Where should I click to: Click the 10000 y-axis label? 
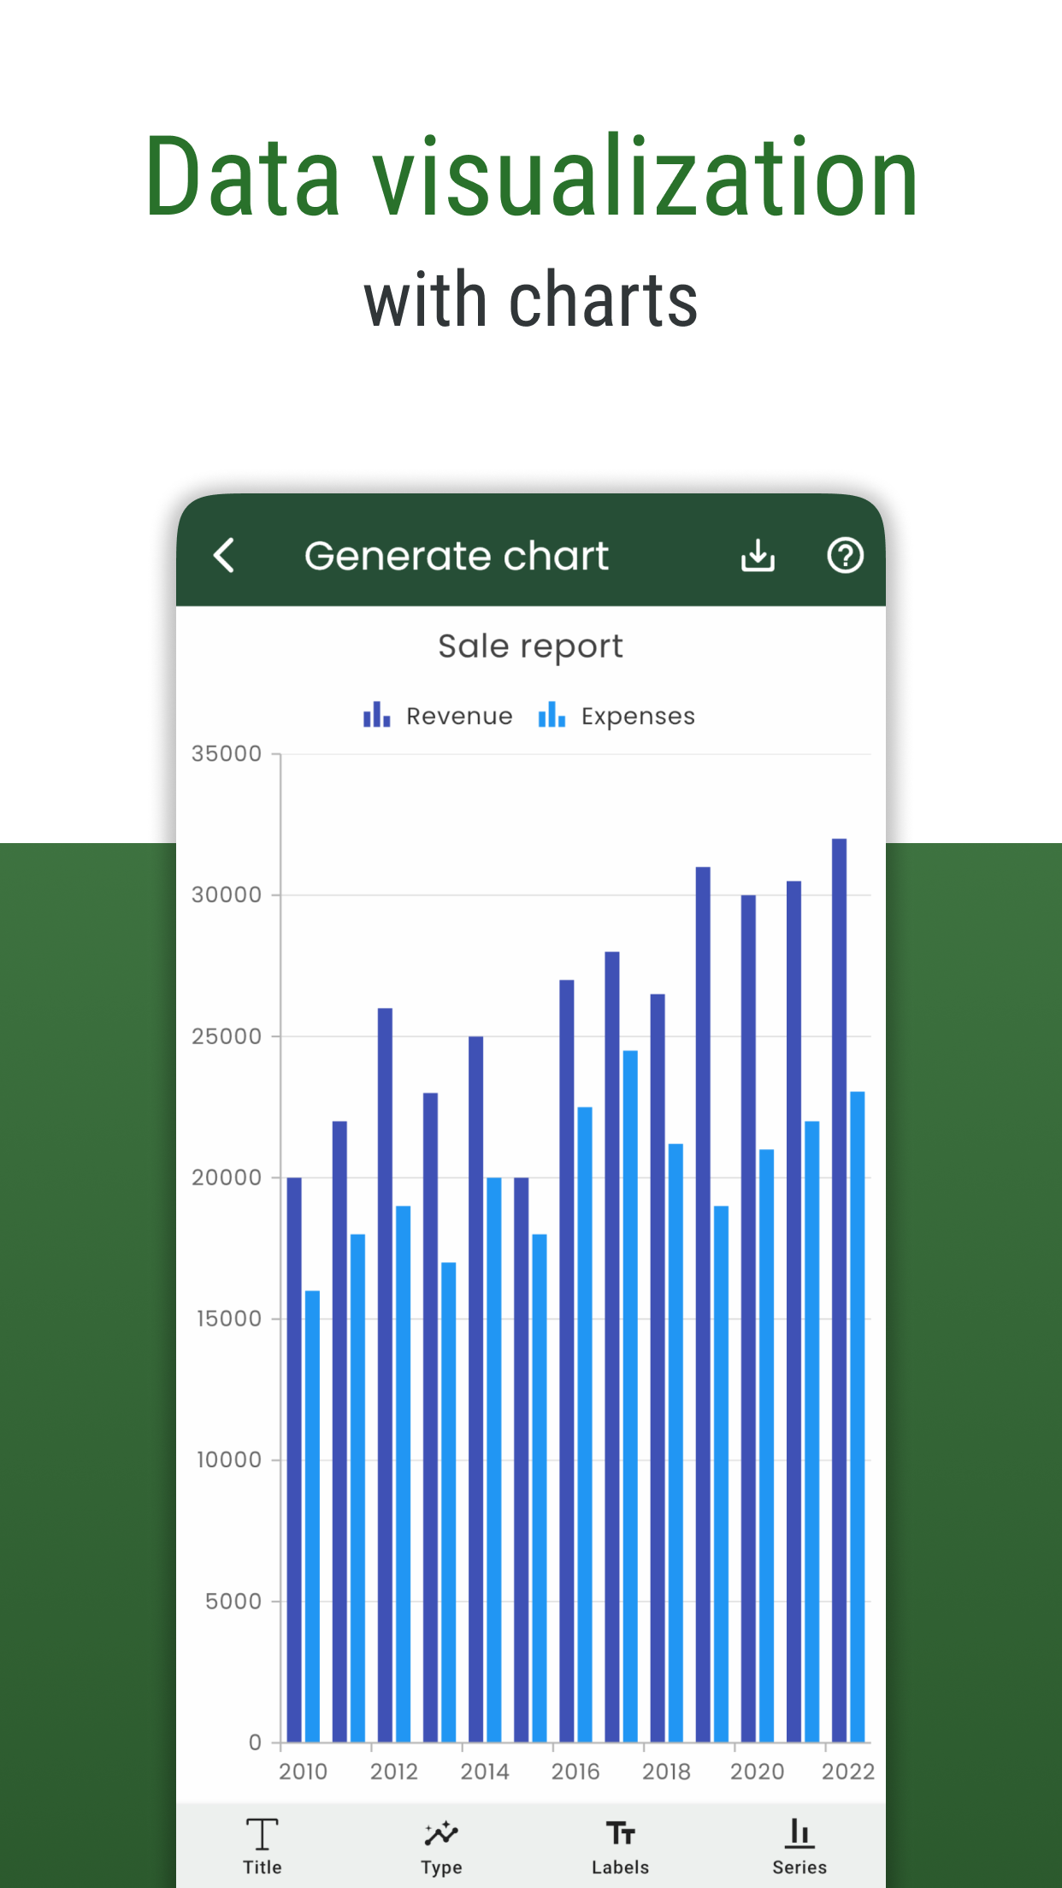pos(229,1460)
